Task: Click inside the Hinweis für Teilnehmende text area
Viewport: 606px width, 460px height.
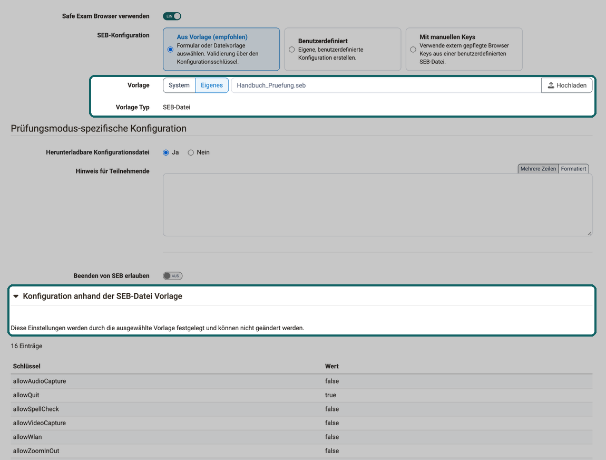Action: (378, 205)
